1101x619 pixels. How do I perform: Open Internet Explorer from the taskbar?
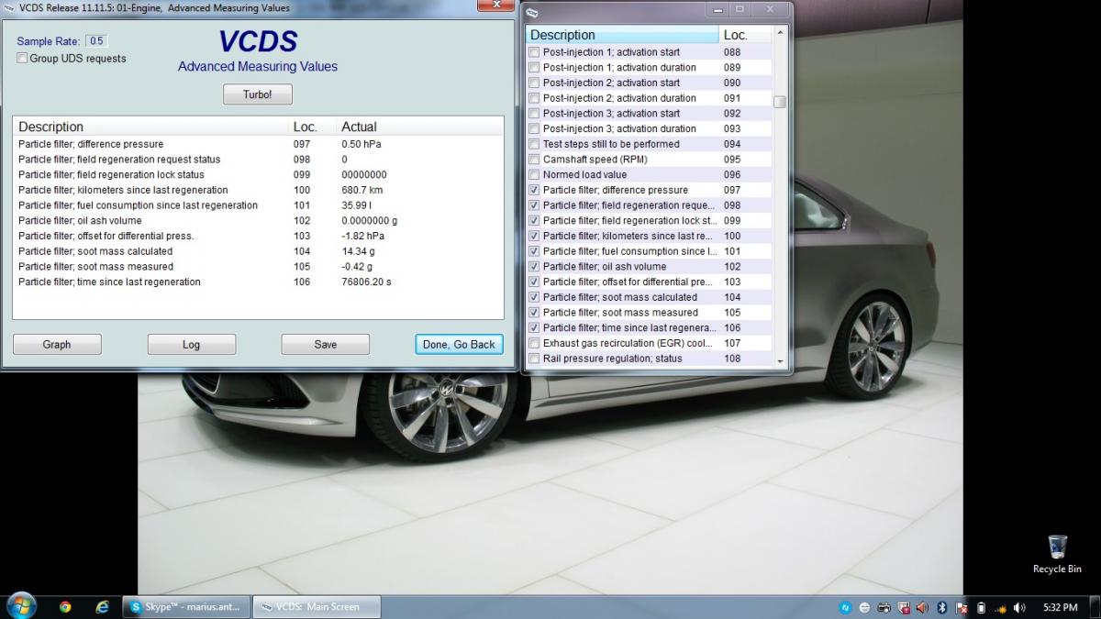point(102,606)
